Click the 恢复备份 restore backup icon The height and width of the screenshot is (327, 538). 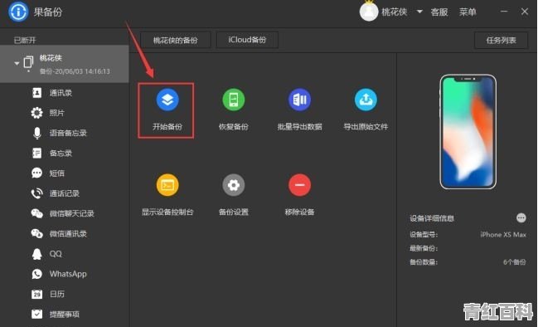click(233, 100)
